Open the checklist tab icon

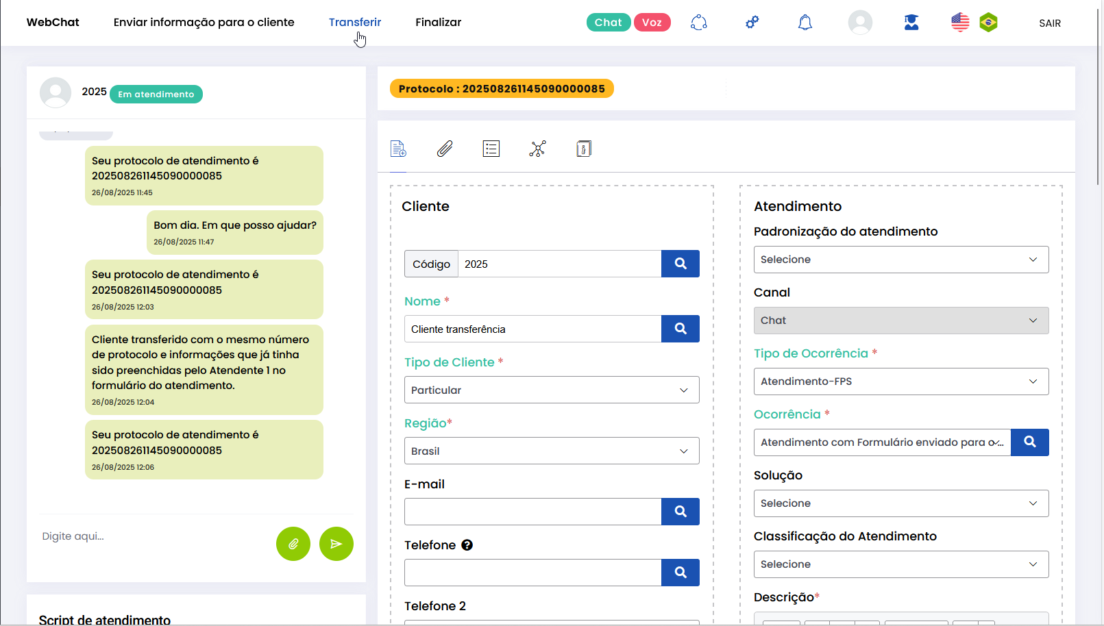[x=491, y=149]
